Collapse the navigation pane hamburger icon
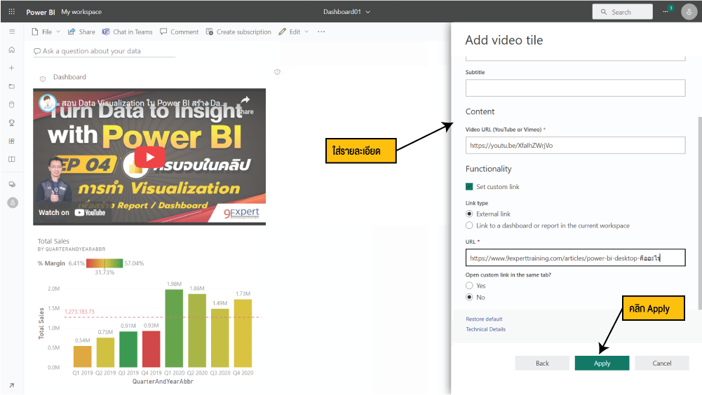This screenshot has height=395, width=702. coord(11,32)
